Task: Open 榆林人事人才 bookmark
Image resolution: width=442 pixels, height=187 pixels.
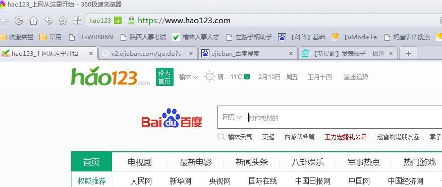Action: [x=196, y=37]
